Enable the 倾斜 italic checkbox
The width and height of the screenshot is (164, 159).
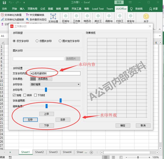(25, 95)
